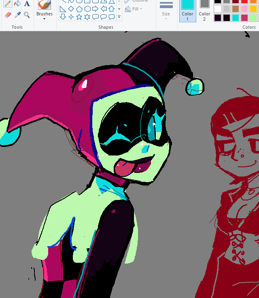The height and width of the screenshot is (298, 259).
Task: Pick the light green custom color swatch
Action: tap(253, 18)
